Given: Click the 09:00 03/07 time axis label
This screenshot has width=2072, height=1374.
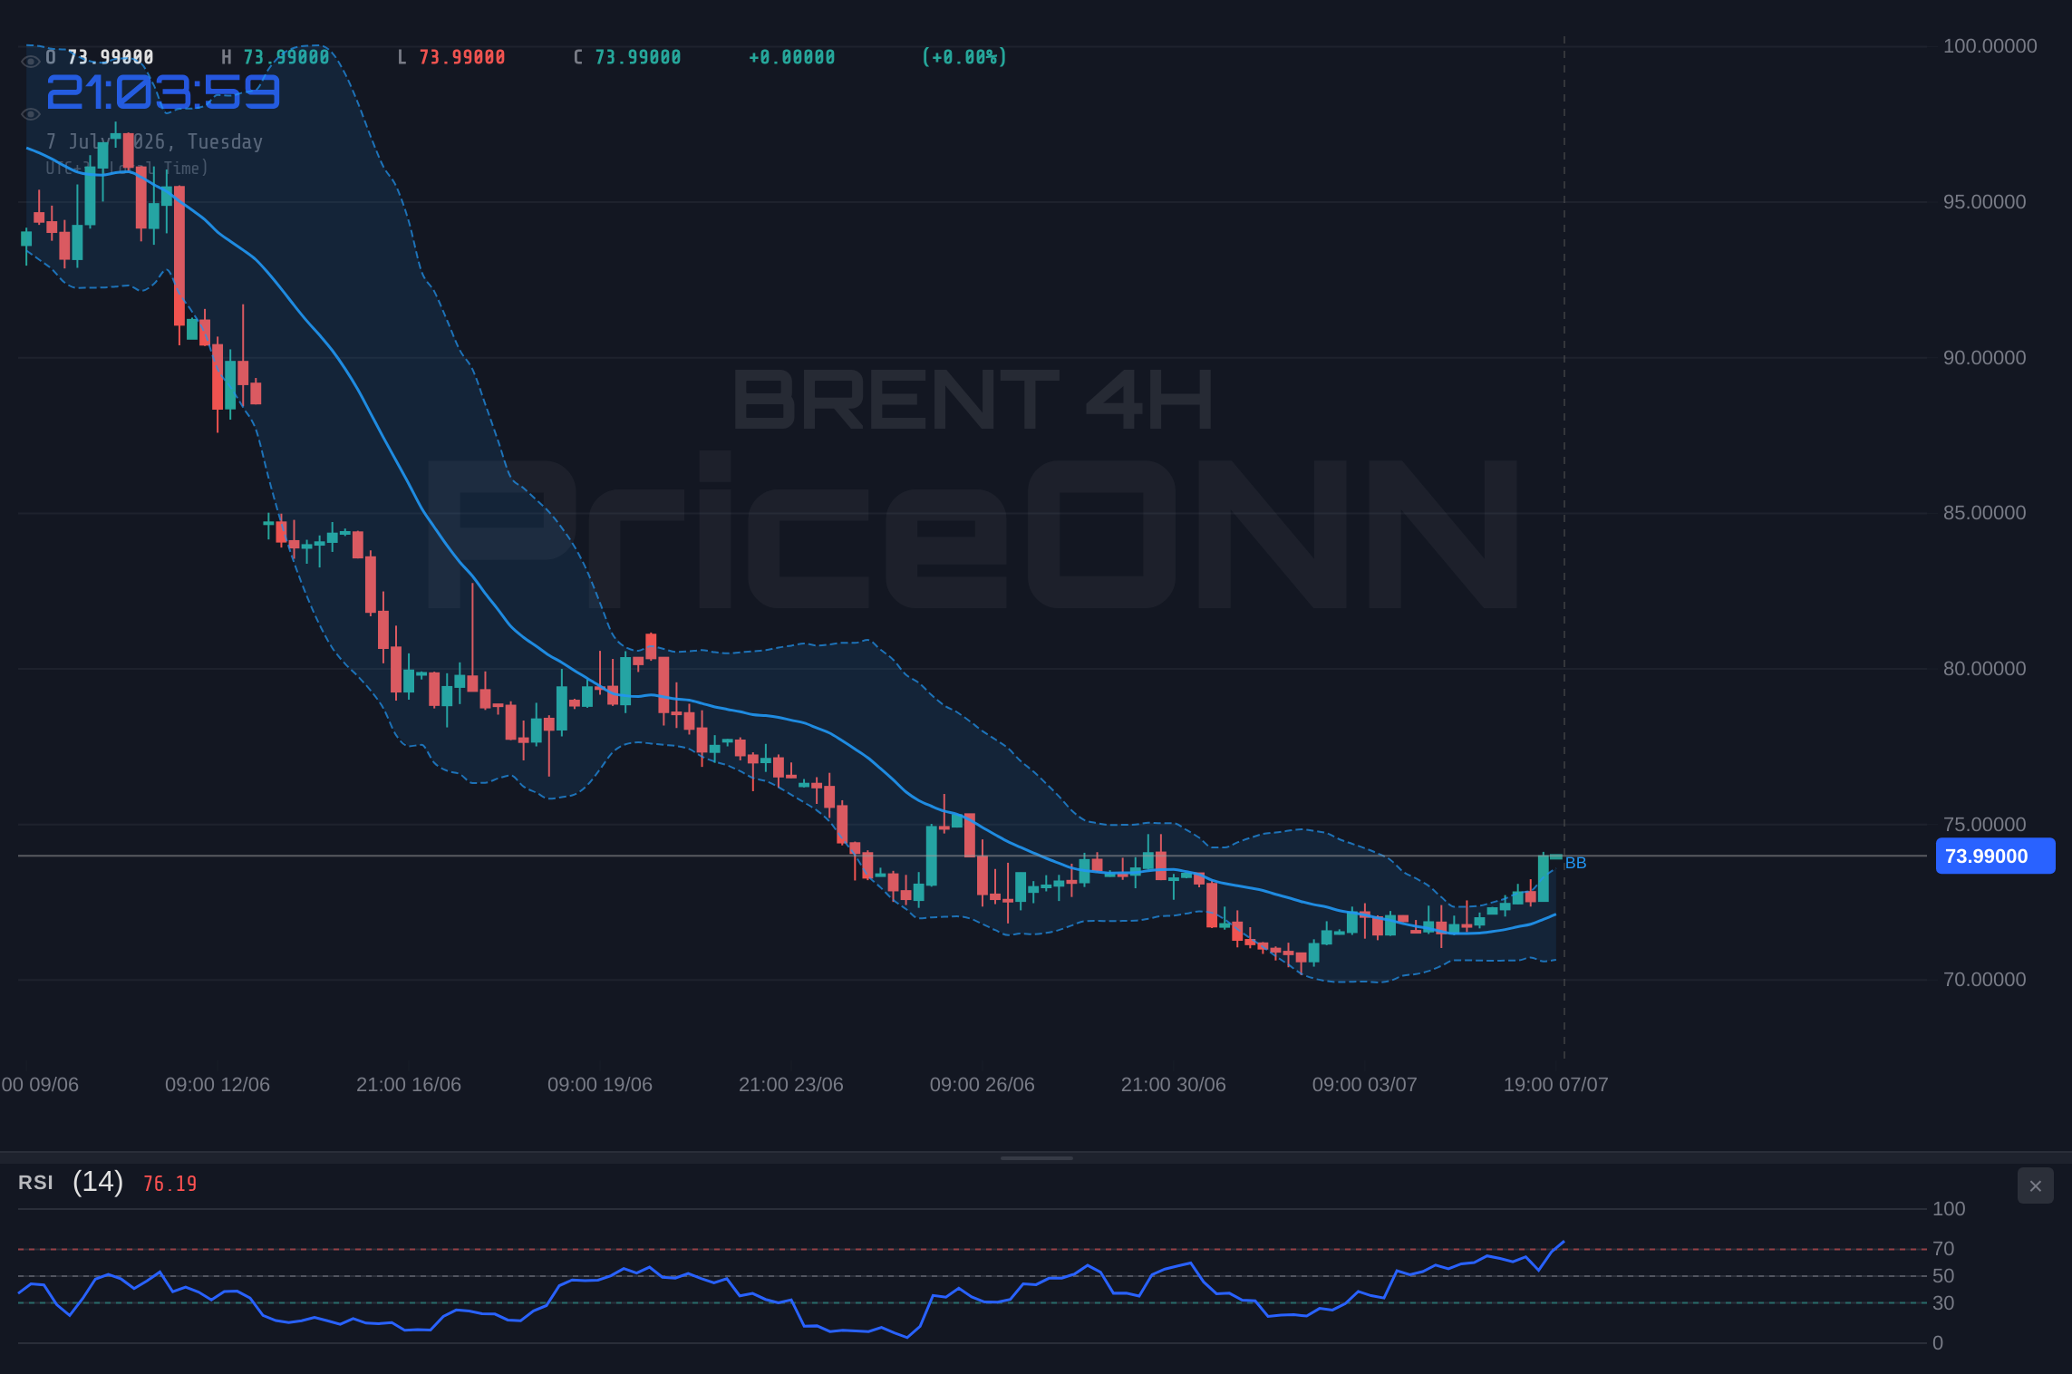Looking at the screenshot, I should click(1365, 1085).
